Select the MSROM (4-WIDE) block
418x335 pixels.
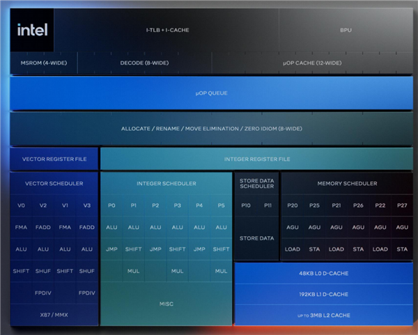(42, 63)
